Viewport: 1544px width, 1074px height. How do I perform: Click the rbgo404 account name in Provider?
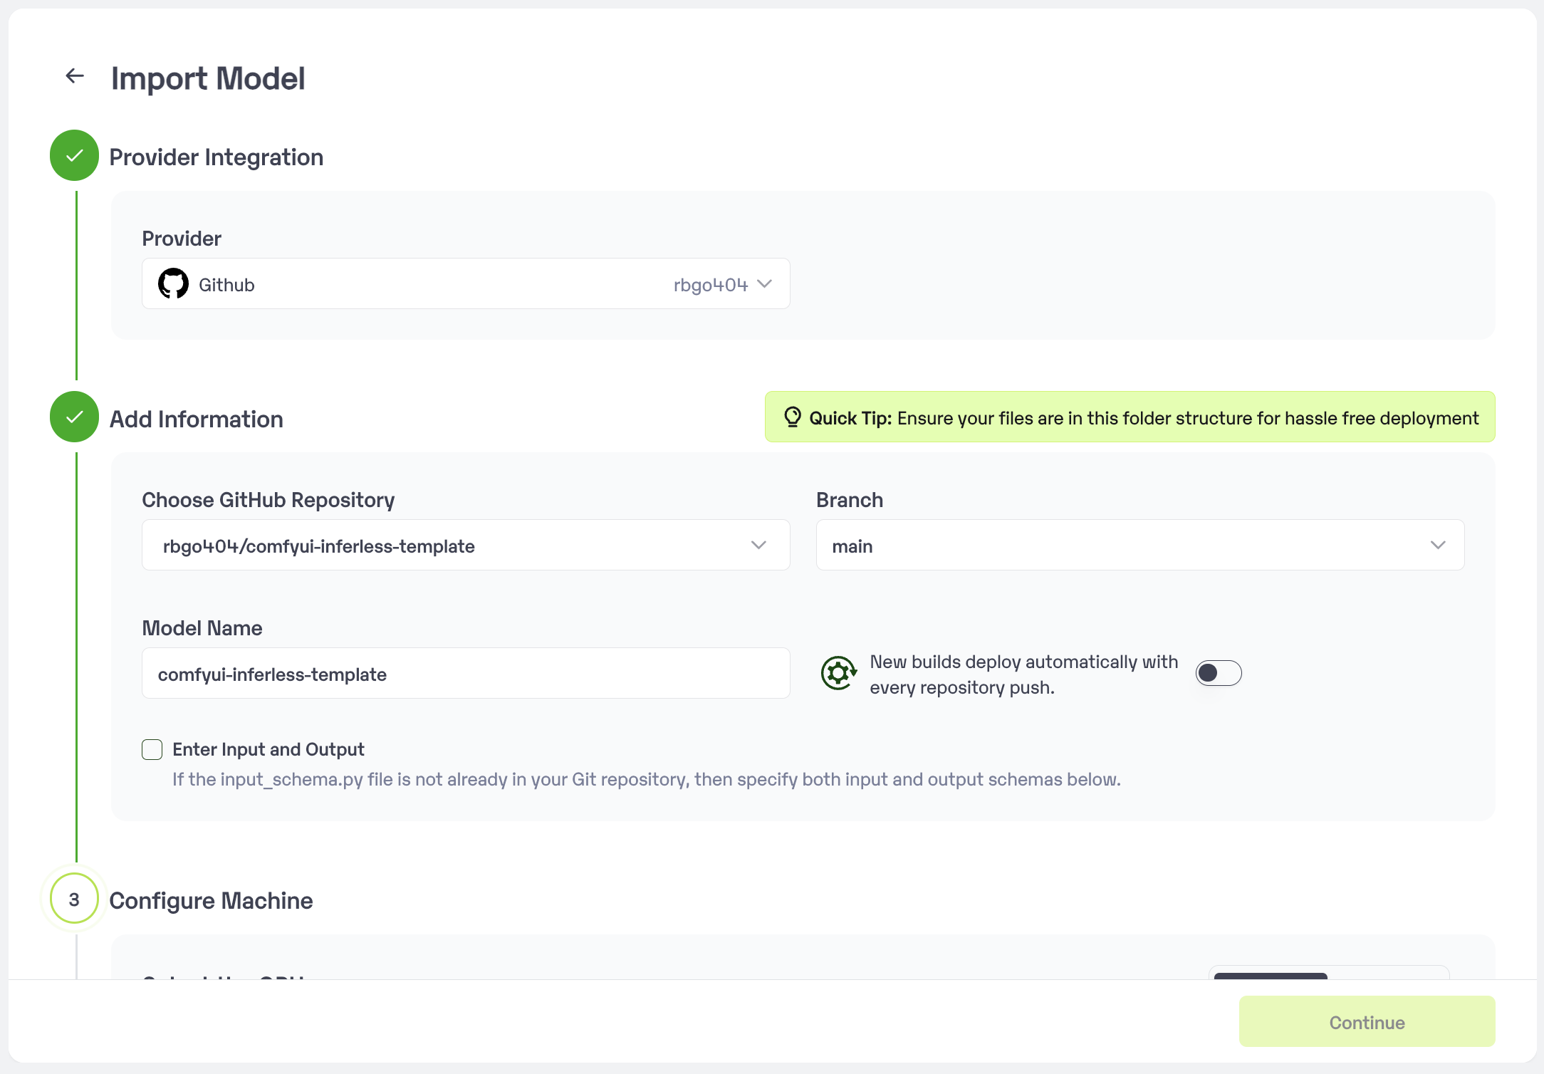[x=710, y=285]
